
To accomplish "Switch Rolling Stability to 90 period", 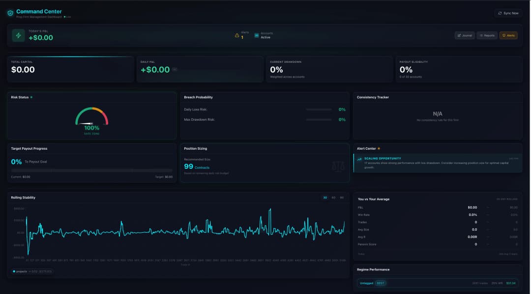I will pos(342,197).
